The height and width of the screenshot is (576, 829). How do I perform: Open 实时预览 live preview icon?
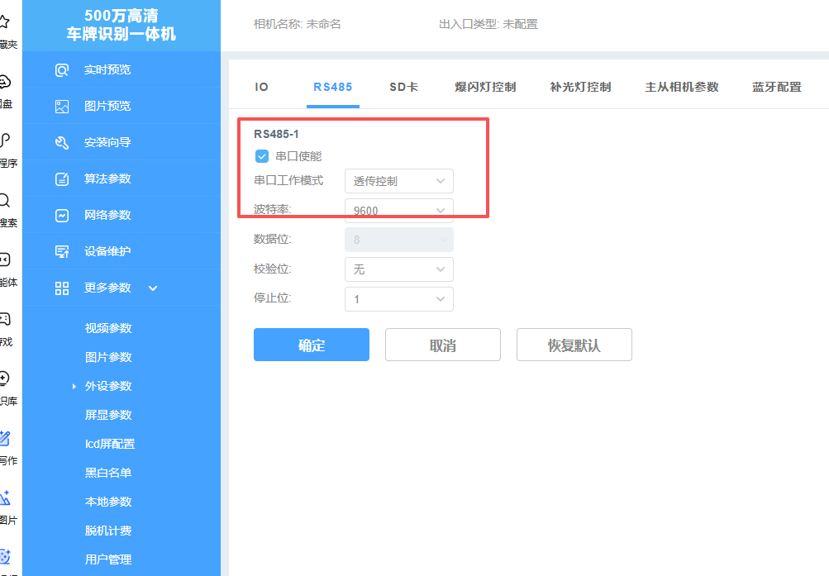point(62,69)
